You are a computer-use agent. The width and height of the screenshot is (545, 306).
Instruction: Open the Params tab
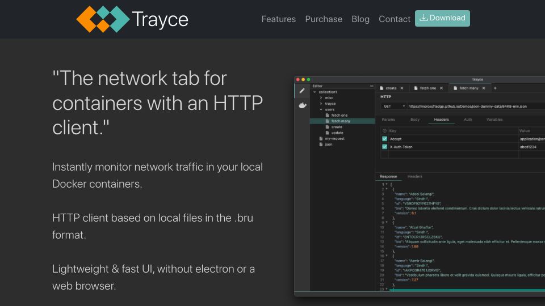(388, 120)
